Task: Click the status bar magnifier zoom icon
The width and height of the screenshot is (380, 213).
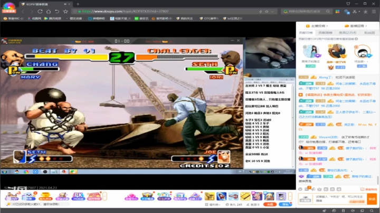Action: [372, 210]
